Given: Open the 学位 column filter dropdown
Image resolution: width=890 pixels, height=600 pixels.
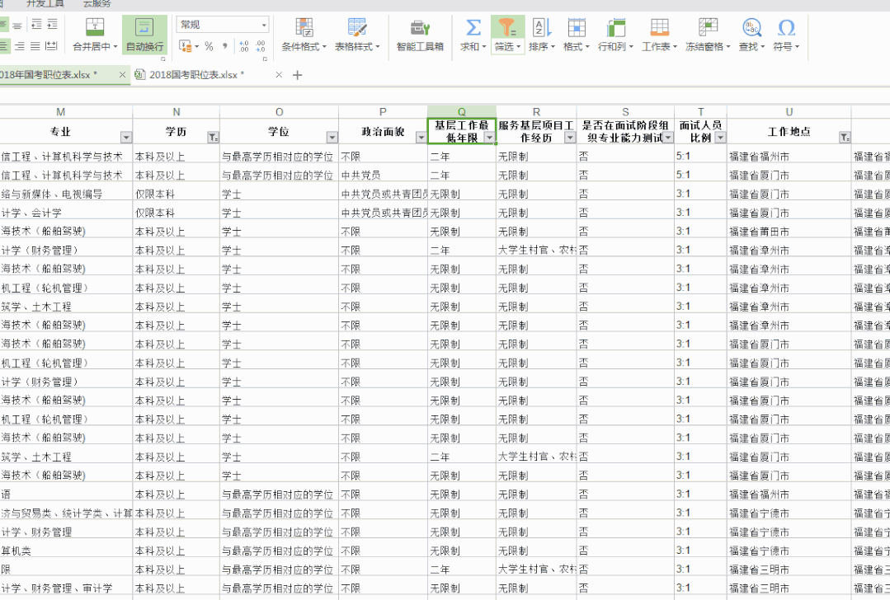Looking at the screenshot, I should pyautogui.click(x=332, y=138).
